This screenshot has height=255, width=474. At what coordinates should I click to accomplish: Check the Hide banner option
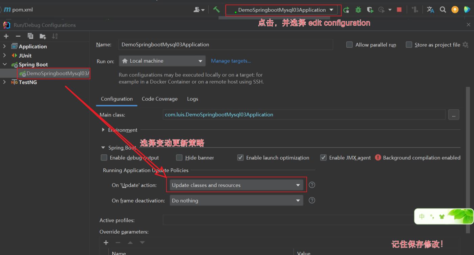click(x=179, y=158)
